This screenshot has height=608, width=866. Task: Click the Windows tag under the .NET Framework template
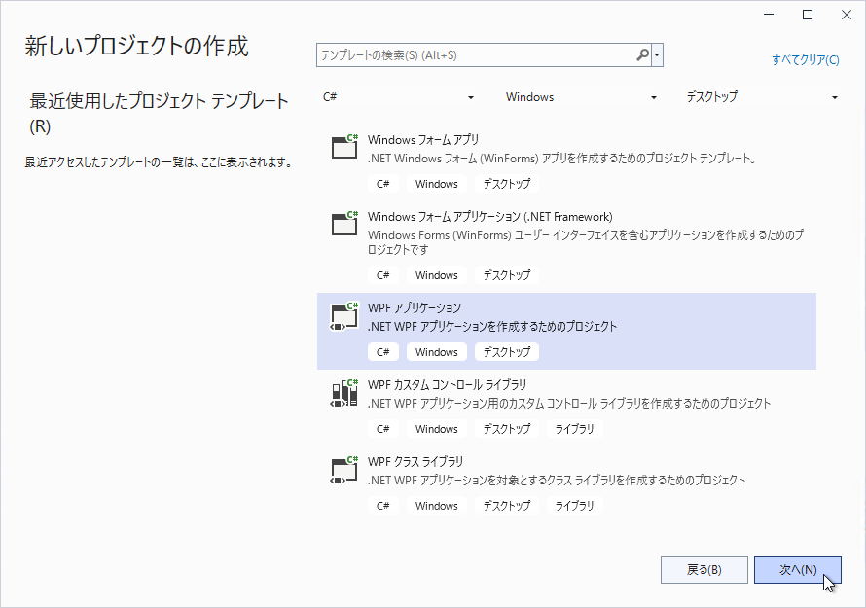pyautogui.click(x=436, y=275)
